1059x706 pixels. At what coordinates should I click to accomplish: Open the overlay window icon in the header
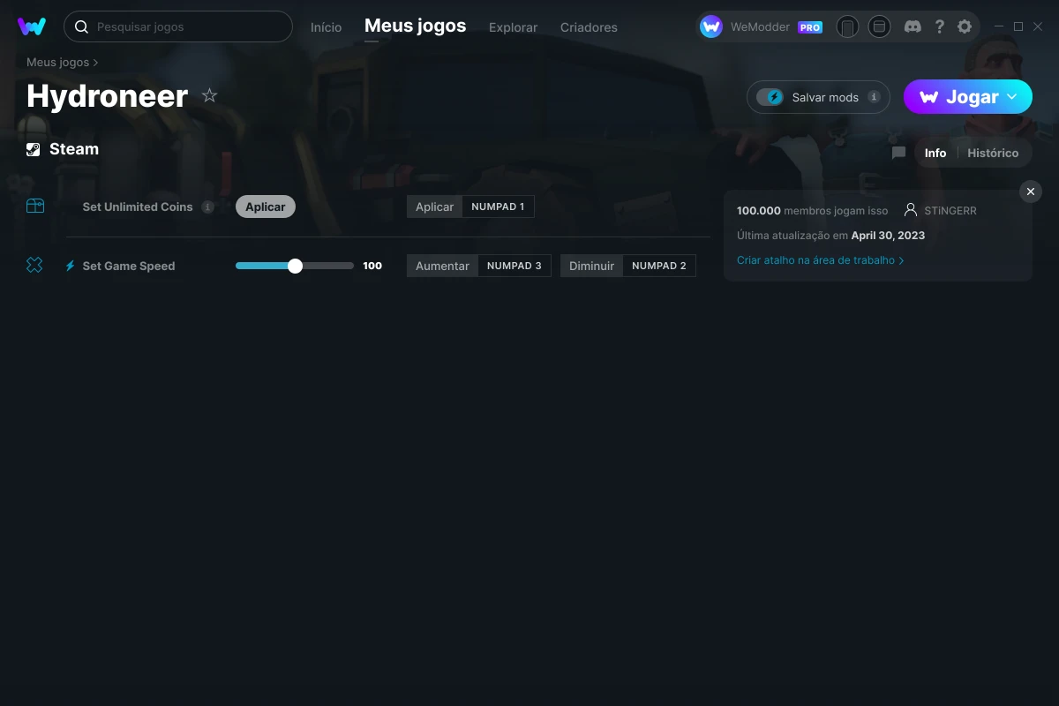(879, 26)
